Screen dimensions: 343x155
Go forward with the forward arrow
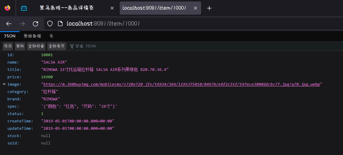click(22, 24)
